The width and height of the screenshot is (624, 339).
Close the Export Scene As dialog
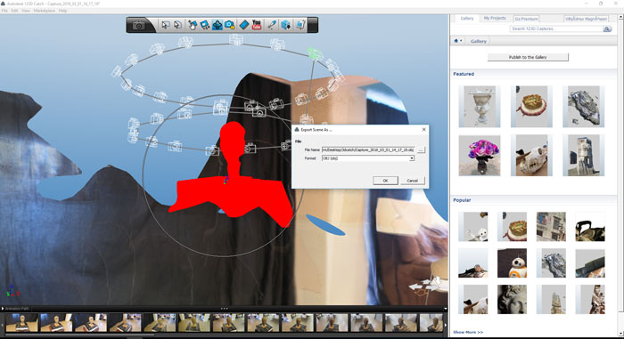[x=423, y=130]
